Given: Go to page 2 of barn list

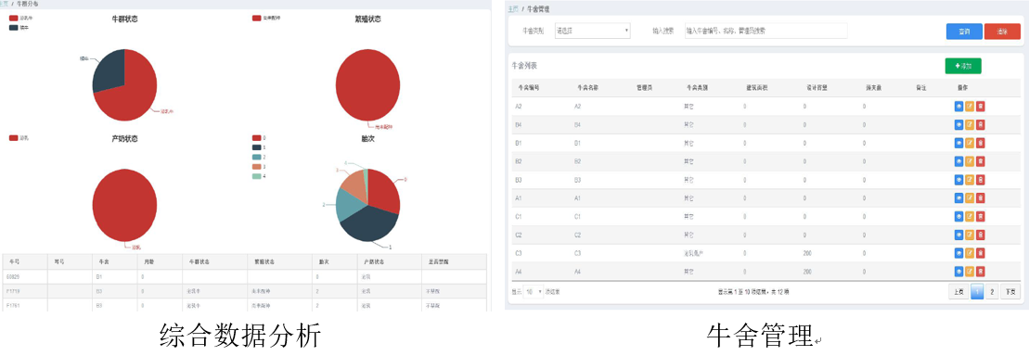Looking at the screenshot, I should click(x=992, y=292).
